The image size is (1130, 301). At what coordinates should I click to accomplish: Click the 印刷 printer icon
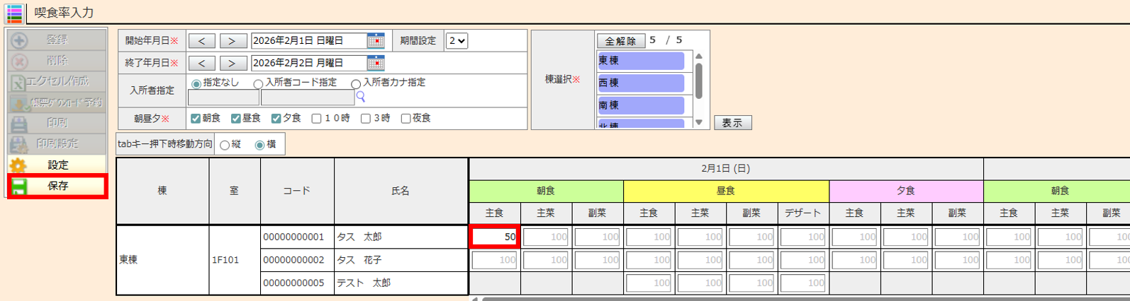tap(19, 123)
